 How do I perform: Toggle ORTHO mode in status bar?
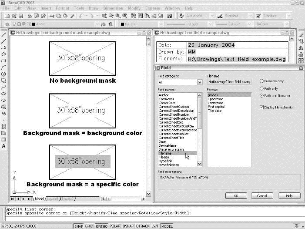coord(101,226)
